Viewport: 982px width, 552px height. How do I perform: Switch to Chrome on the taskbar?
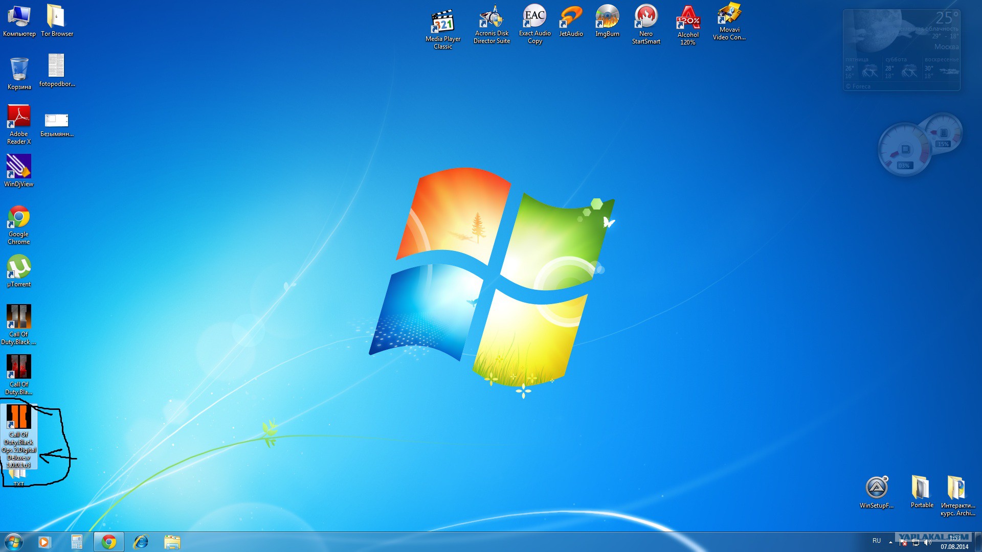tap(108, 542)
